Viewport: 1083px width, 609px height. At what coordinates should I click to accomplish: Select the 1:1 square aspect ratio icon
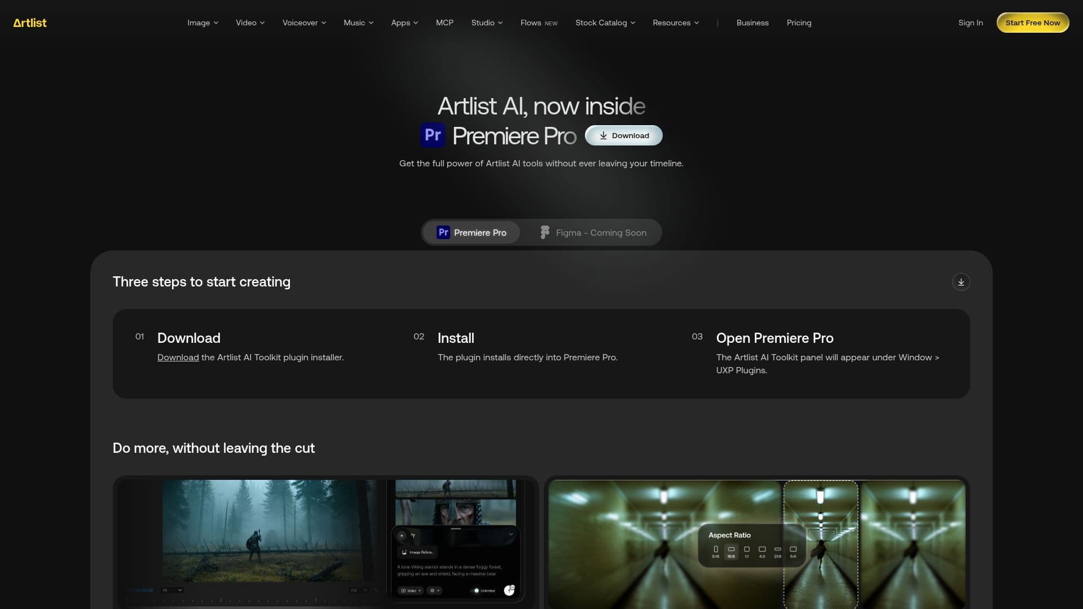[746, 549]
